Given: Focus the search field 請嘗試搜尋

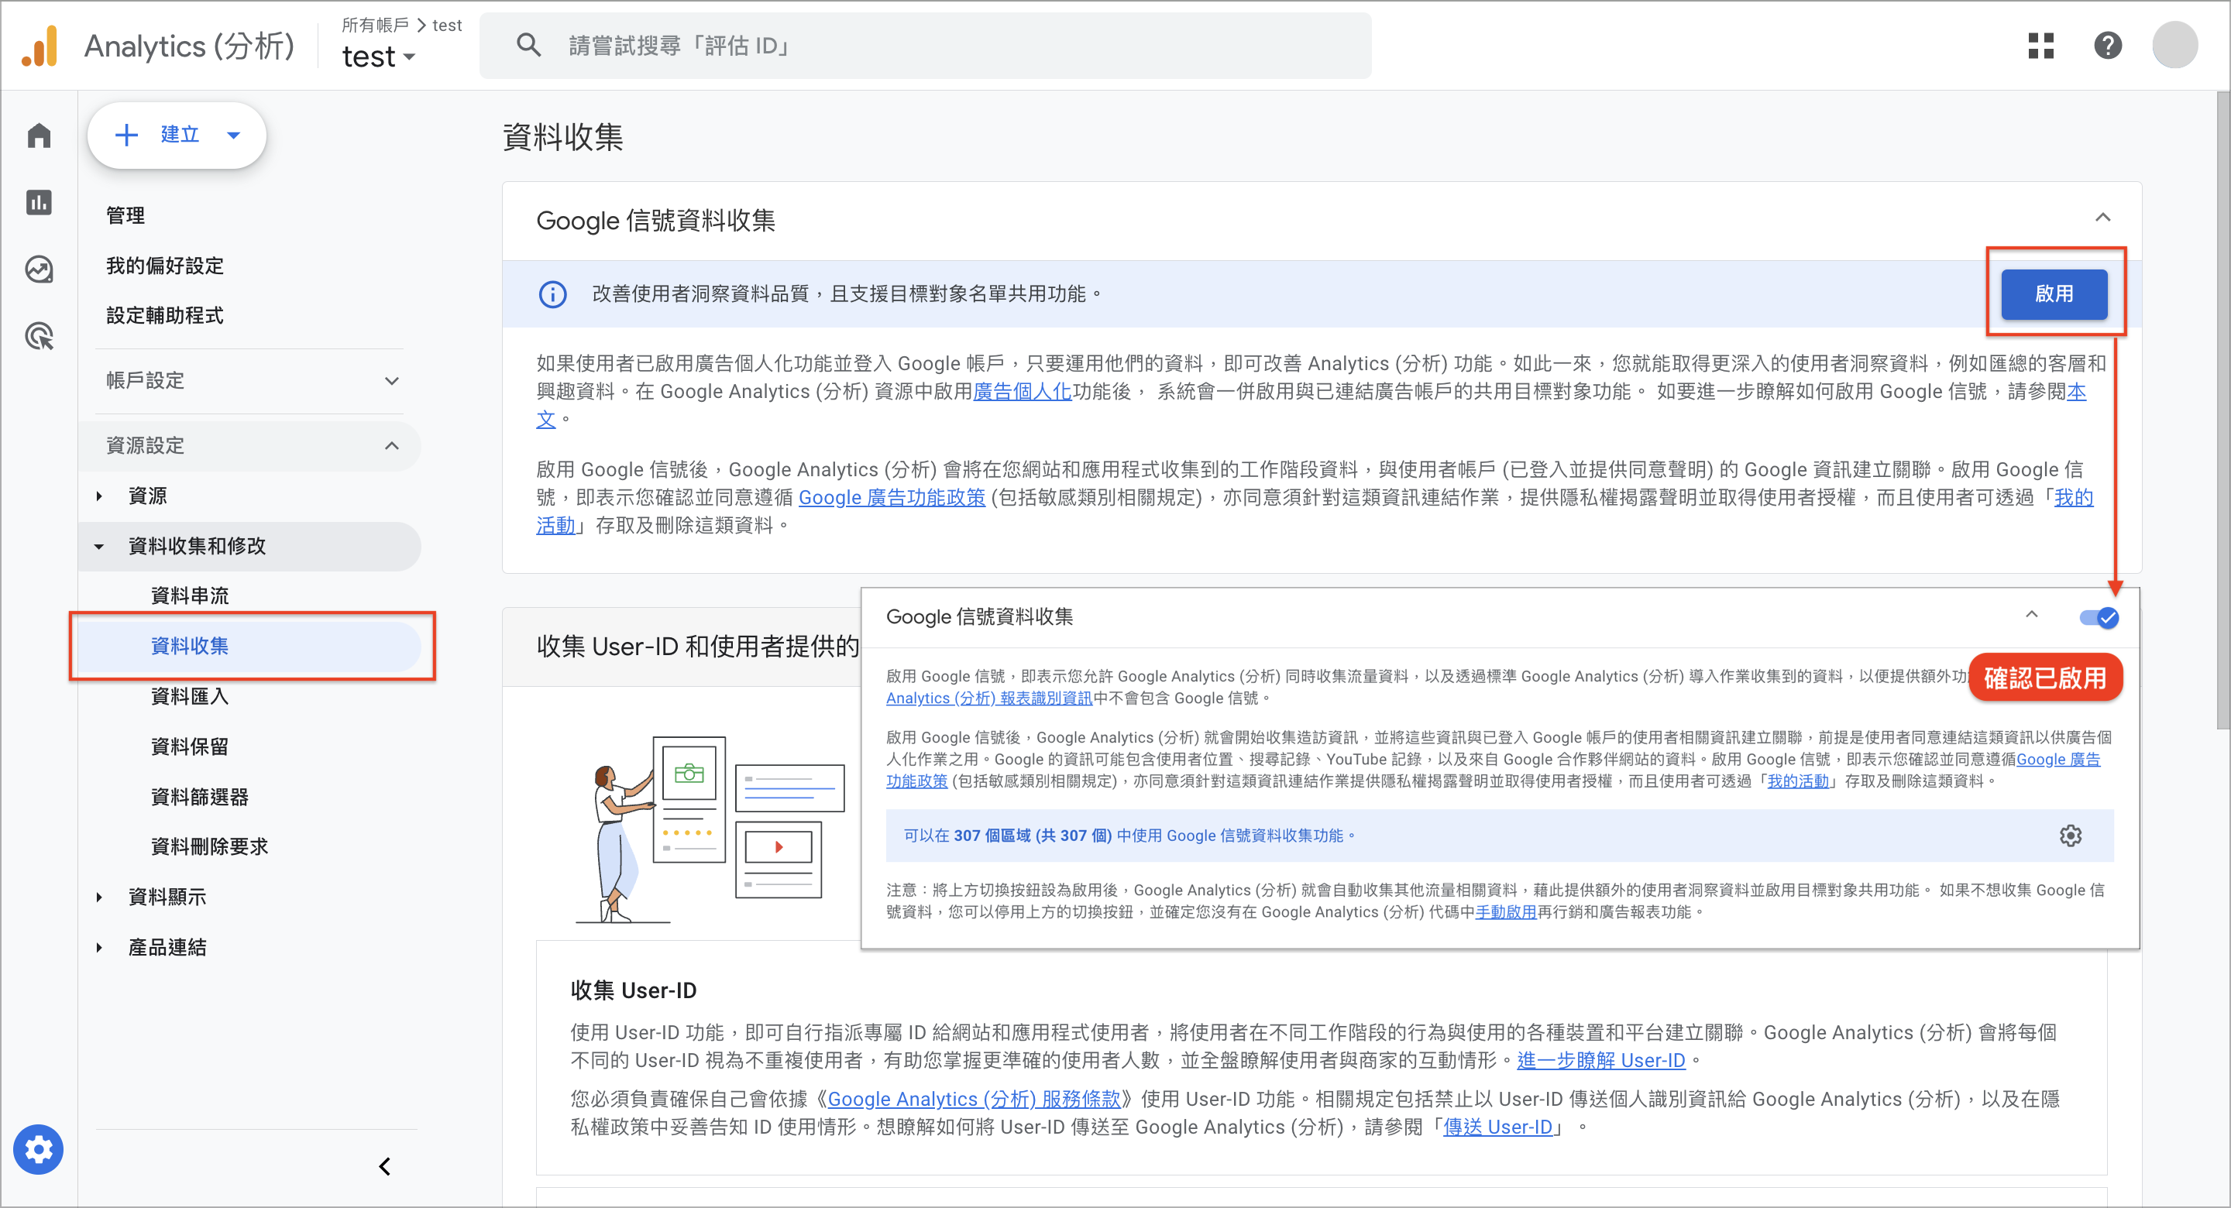Looking at the screenshot, I should click(925, 45).
